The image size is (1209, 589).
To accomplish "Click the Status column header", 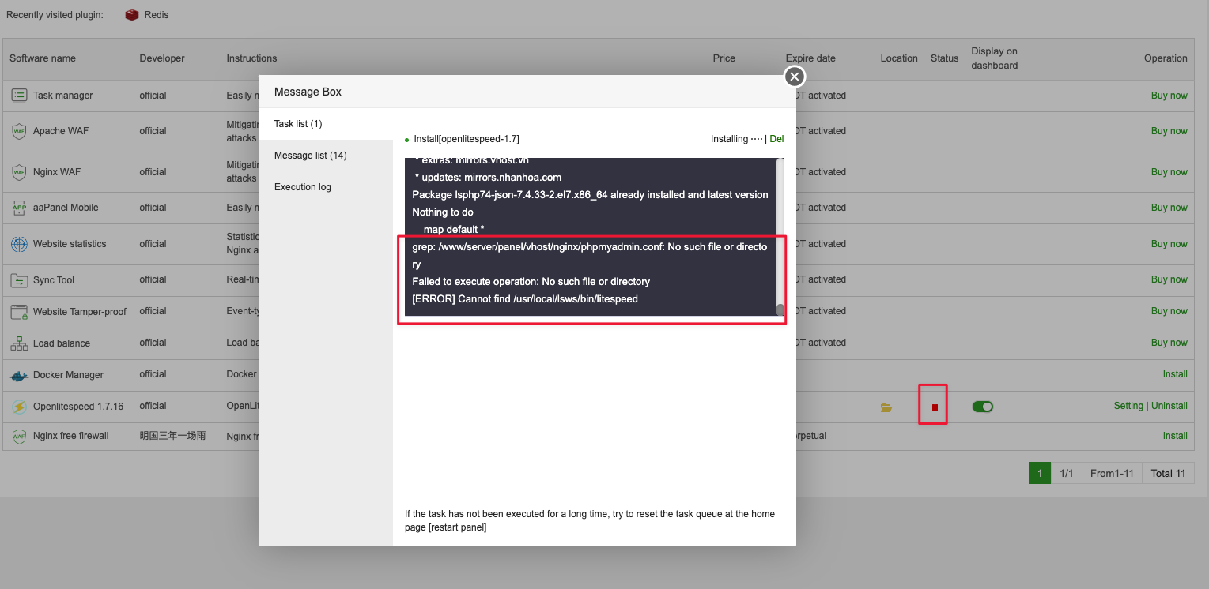I will (944, 58).
